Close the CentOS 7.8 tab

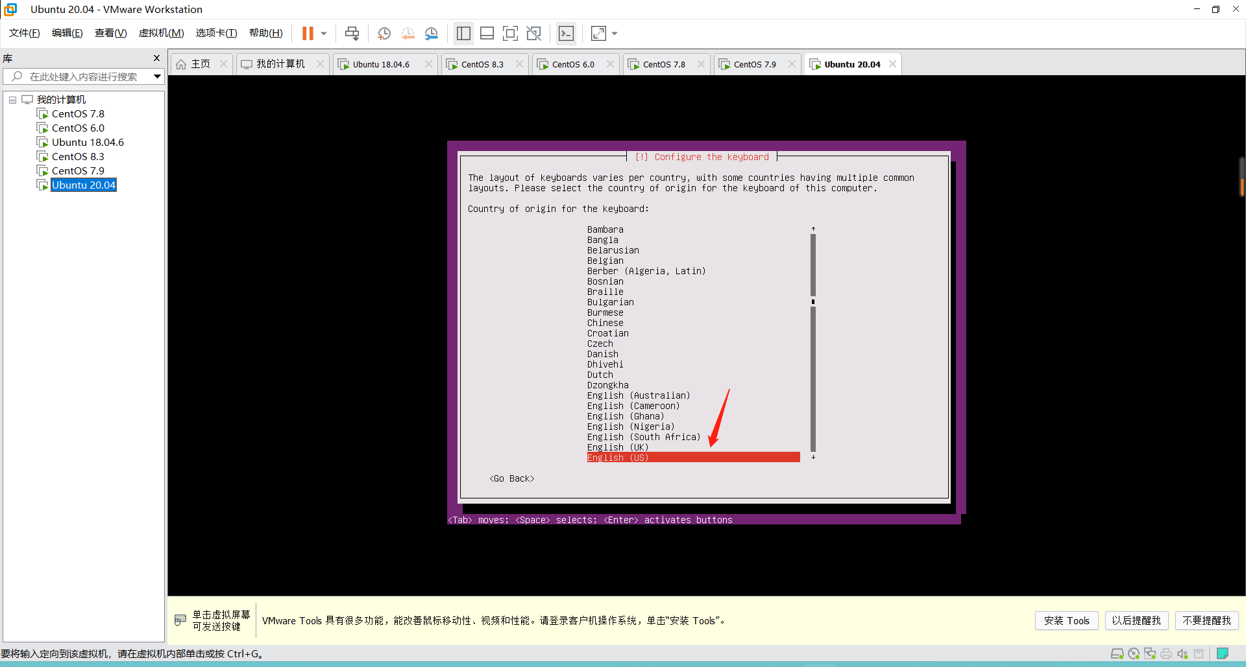[701, 64]
